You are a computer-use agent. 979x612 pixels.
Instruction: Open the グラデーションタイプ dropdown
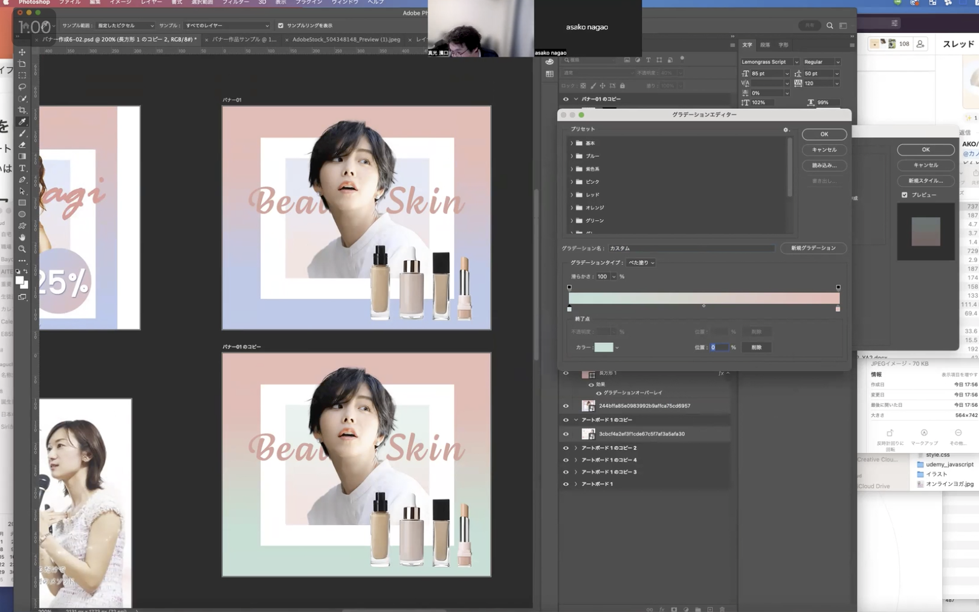pyautogui.click(x=641, y=263)
